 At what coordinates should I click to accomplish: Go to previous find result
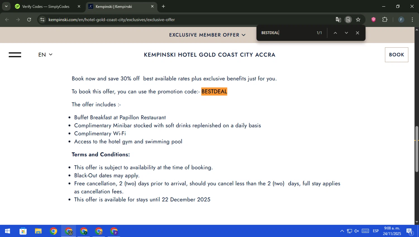click(335, 33)
